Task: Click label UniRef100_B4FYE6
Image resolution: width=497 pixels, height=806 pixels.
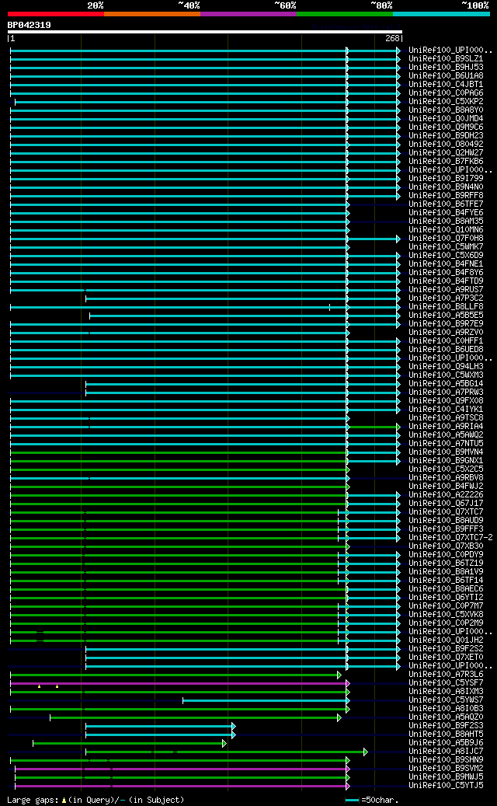Action: tap(446, 212)
